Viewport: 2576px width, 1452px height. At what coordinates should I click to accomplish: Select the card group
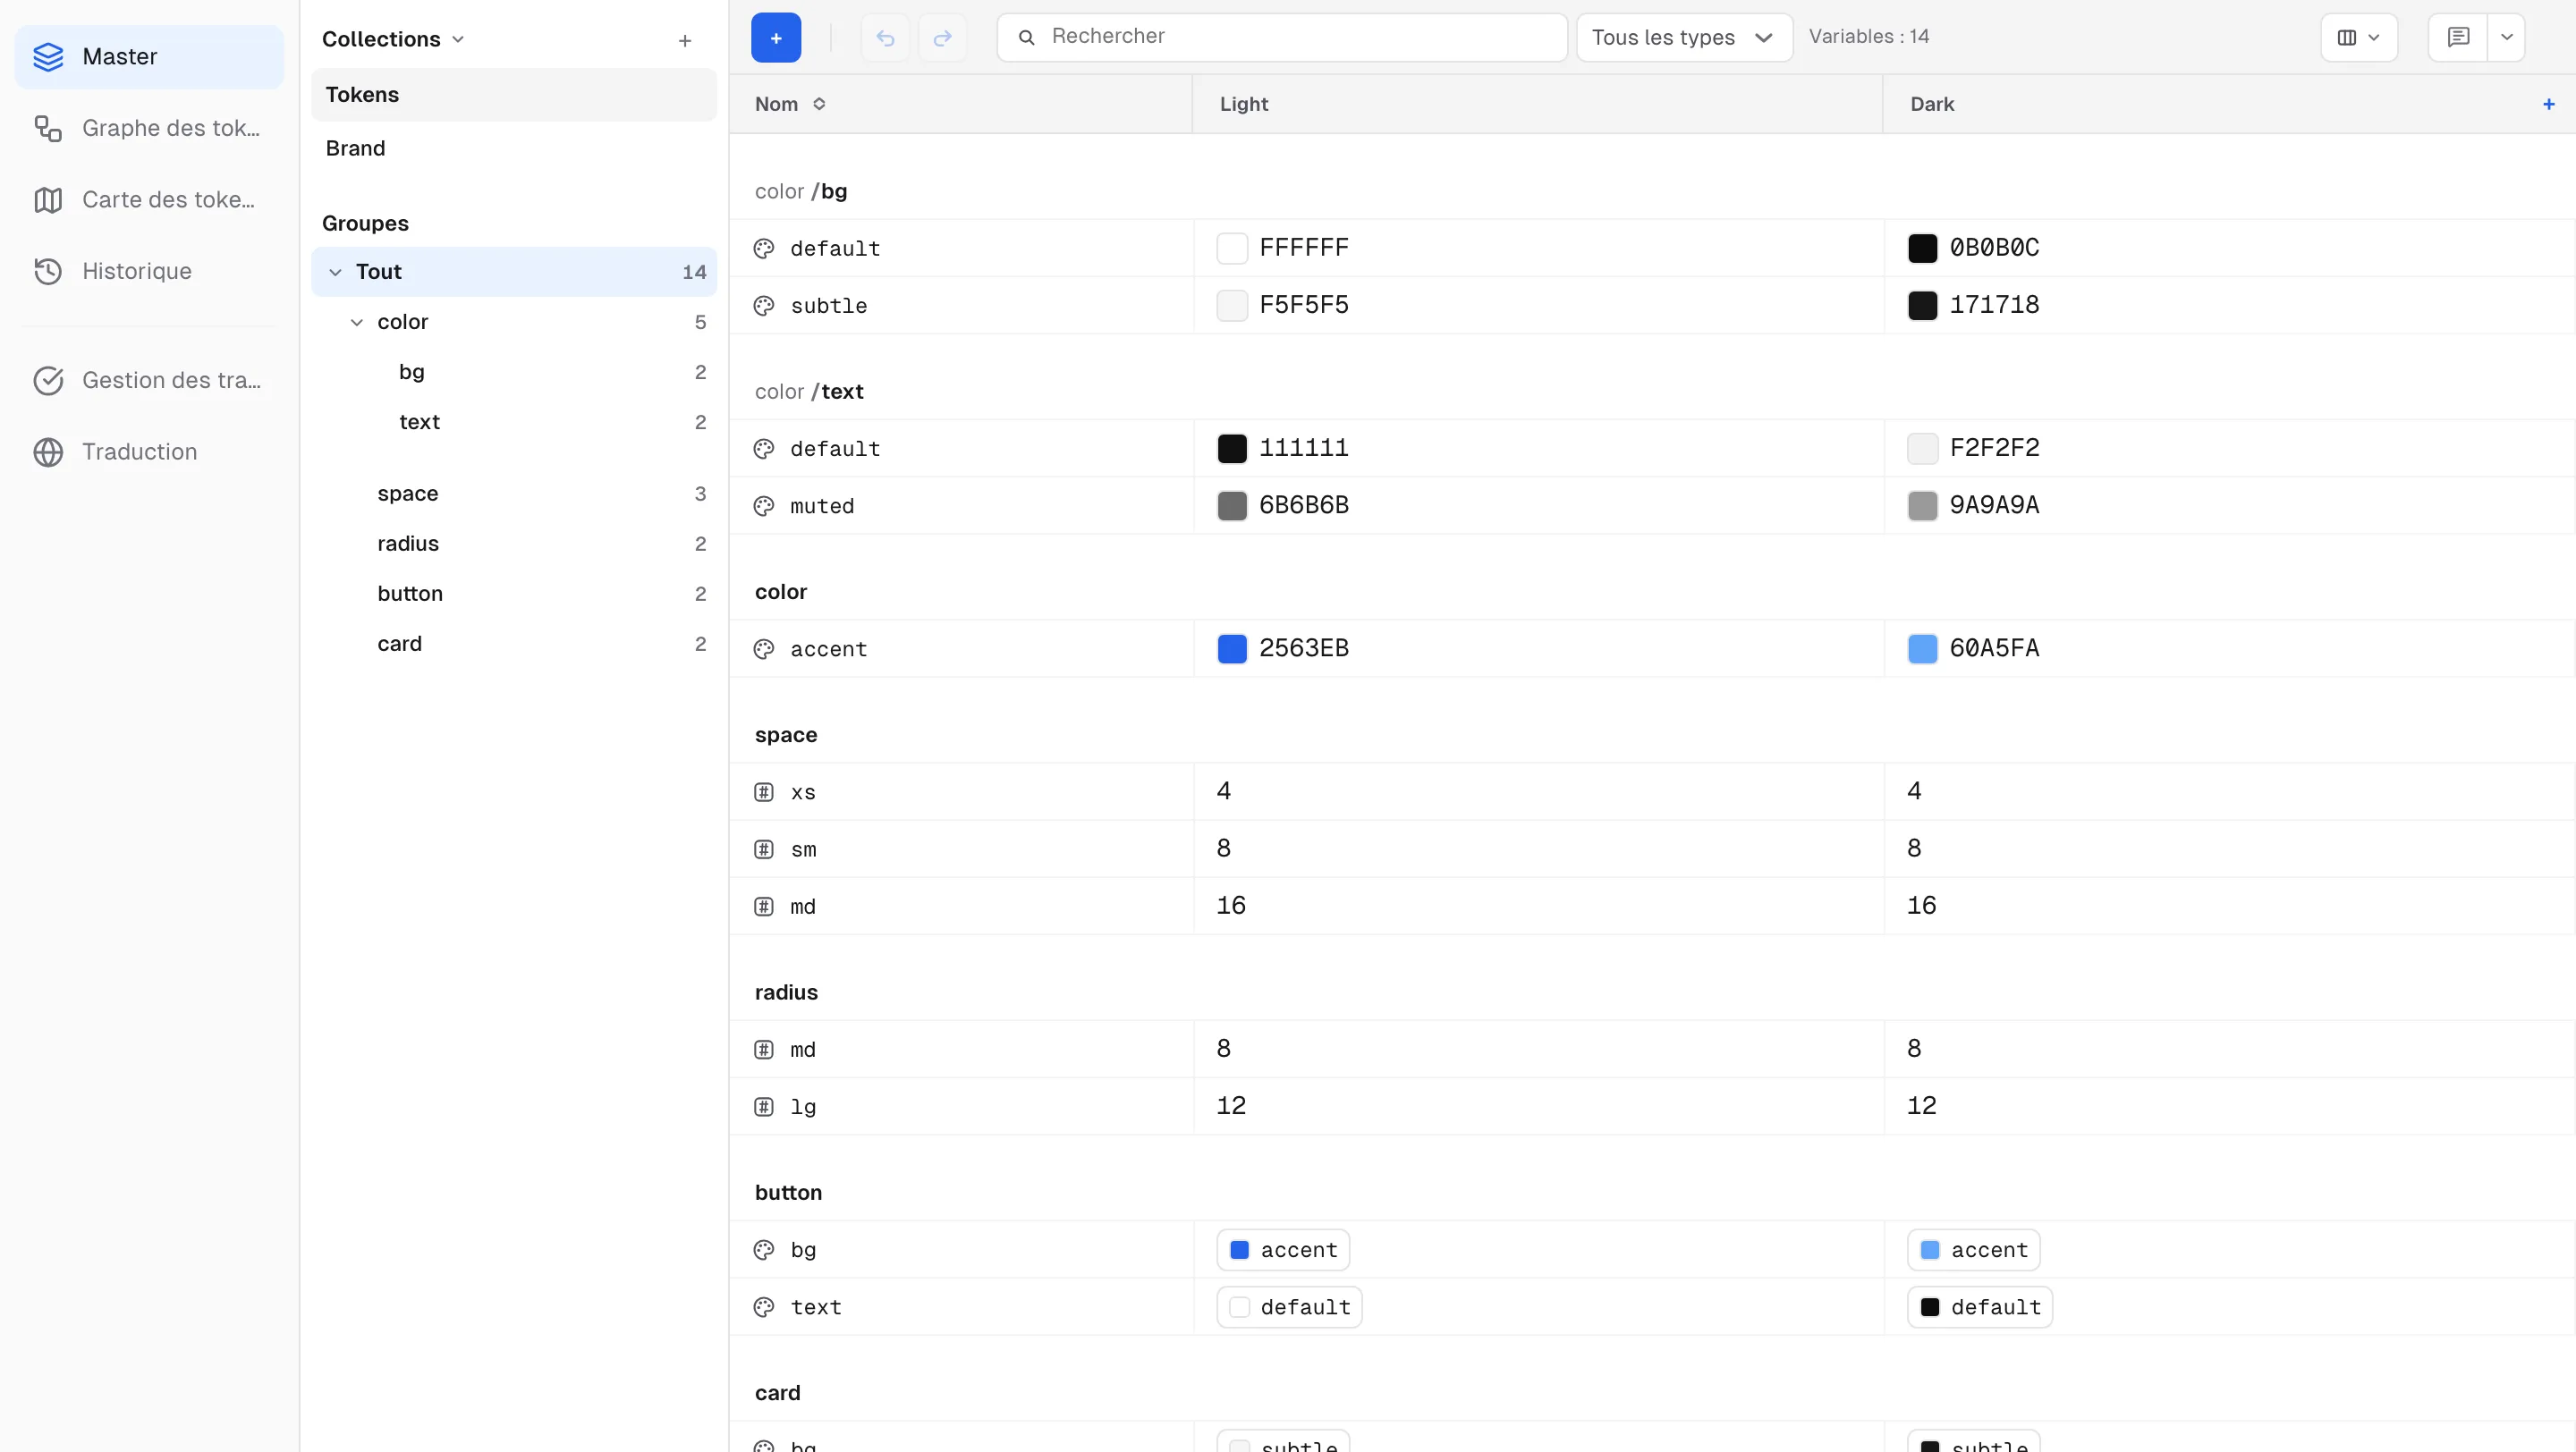coord(514,644)
